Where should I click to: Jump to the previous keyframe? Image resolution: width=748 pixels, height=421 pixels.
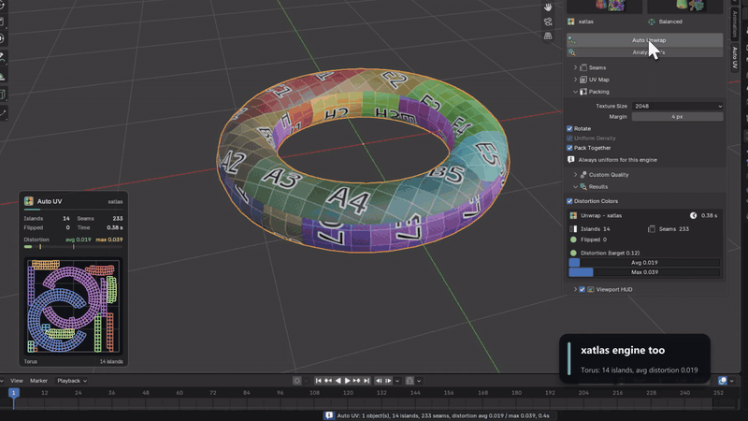(x=328, y=381)
